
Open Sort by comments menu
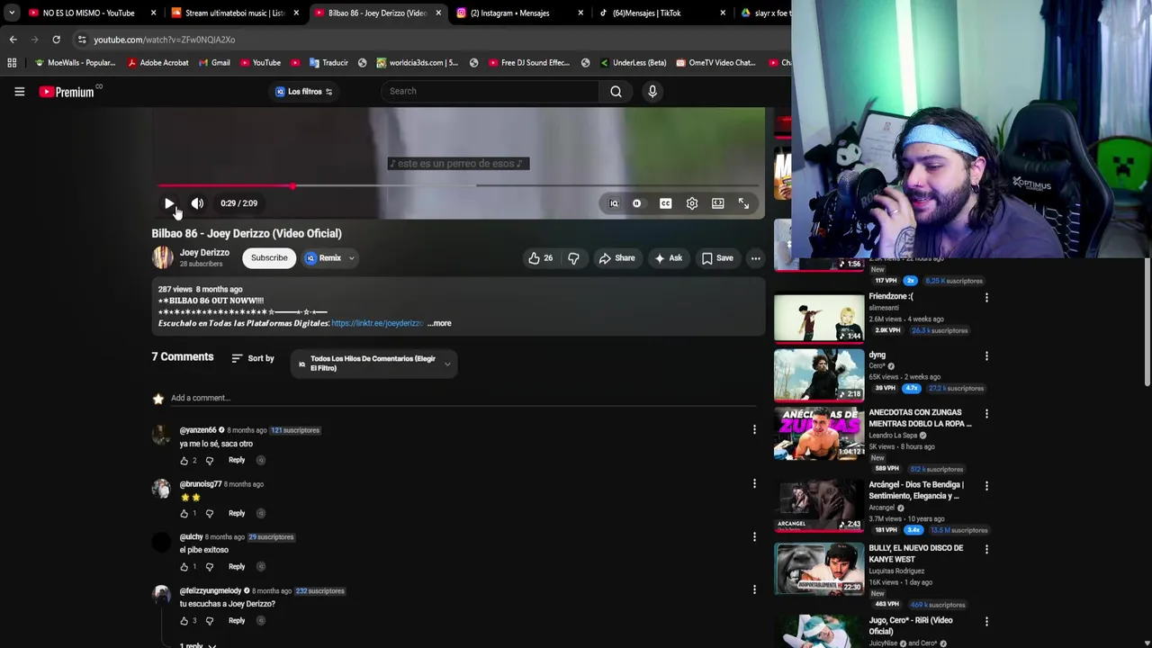[253, 358]
